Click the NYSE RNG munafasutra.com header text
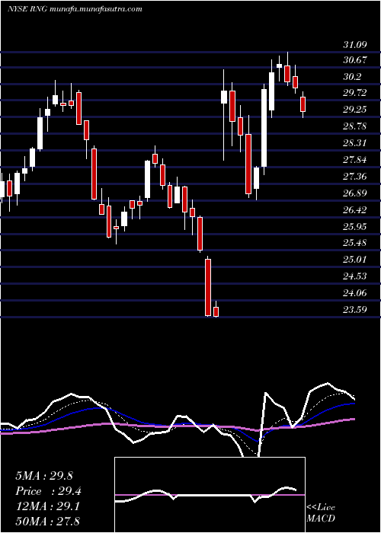 [75, 9]
